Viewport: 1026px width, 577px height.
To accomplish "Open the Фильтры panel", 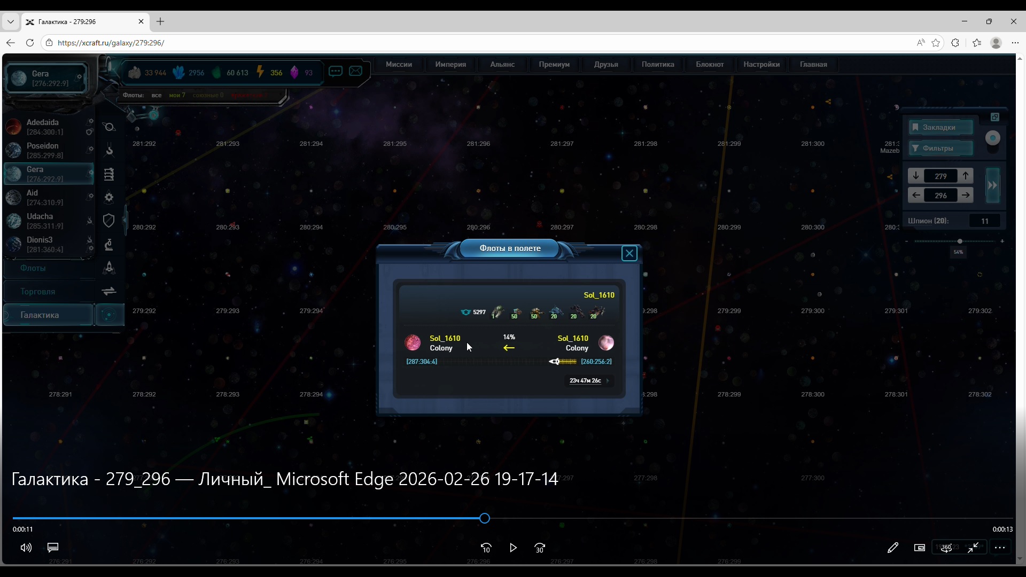I will tap(941, 149).
